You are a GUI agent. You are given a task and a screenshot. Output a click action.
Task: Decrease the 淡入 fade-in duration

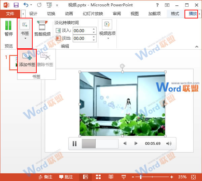click(x=94, y=33)
